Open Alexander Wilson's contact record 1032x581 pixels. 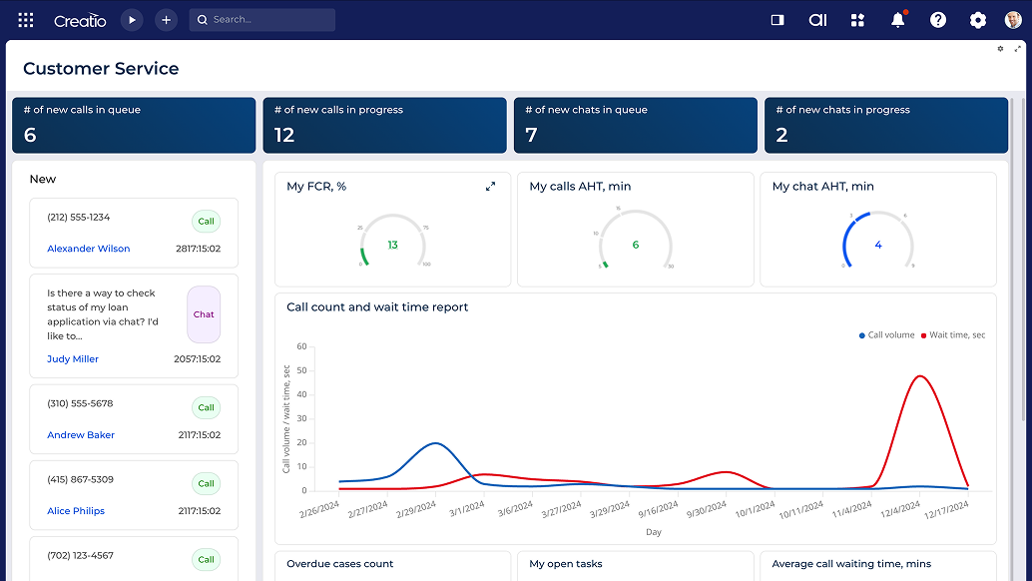[x=88, y=248]
